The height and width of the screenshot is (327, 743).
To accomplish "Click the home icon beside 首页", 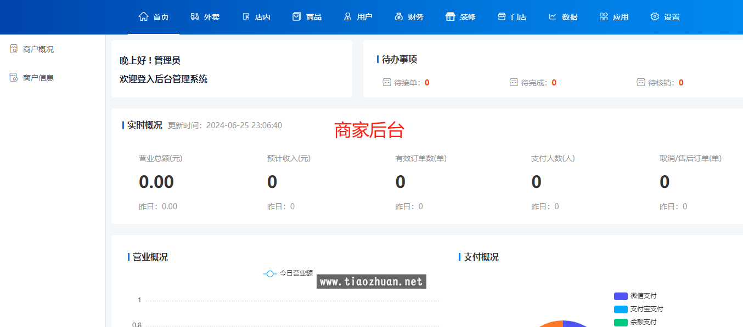I will (144, 16).
